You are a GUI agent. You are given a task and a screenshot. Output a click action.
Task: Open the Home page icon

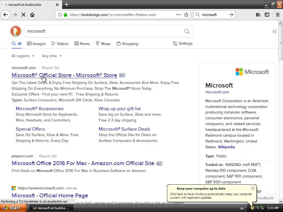(x=32, y=15)
